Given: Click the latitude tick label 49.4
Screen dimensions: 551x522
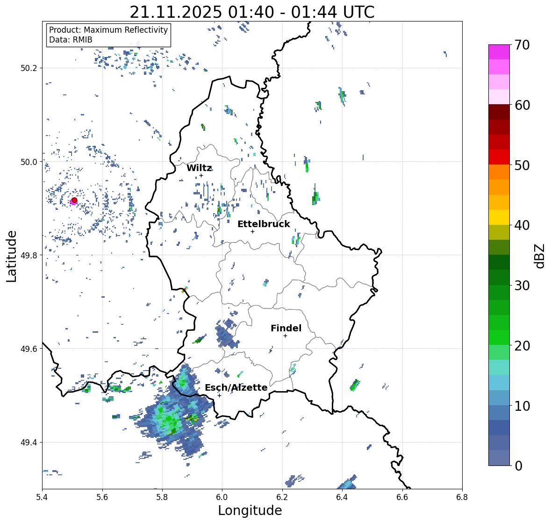Looking at the screenshot, I should tap(29, 443).
